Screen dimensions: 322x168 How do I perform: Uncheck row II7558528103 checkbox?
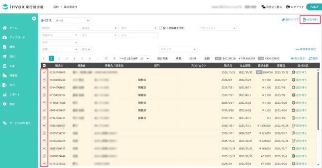[44, 95]
